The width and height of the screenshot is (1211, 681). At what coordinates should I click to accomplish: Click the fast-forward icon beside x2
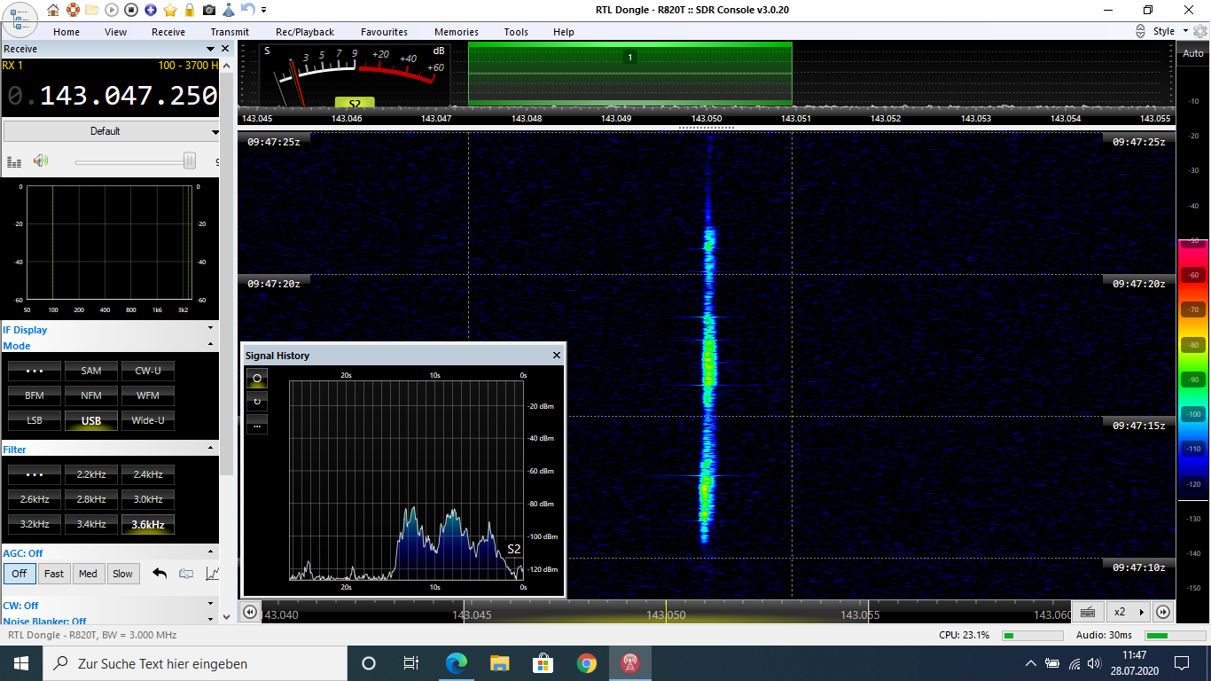click(1163, 612)
